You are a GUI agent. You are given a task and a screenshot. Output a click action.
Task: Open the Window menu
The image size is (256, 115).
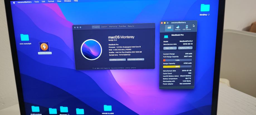click(68, 1)
